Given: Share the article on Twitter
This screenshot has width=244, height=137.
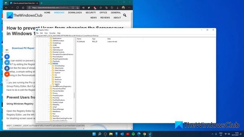Looking at the screenshot, I should coord(7,62).
